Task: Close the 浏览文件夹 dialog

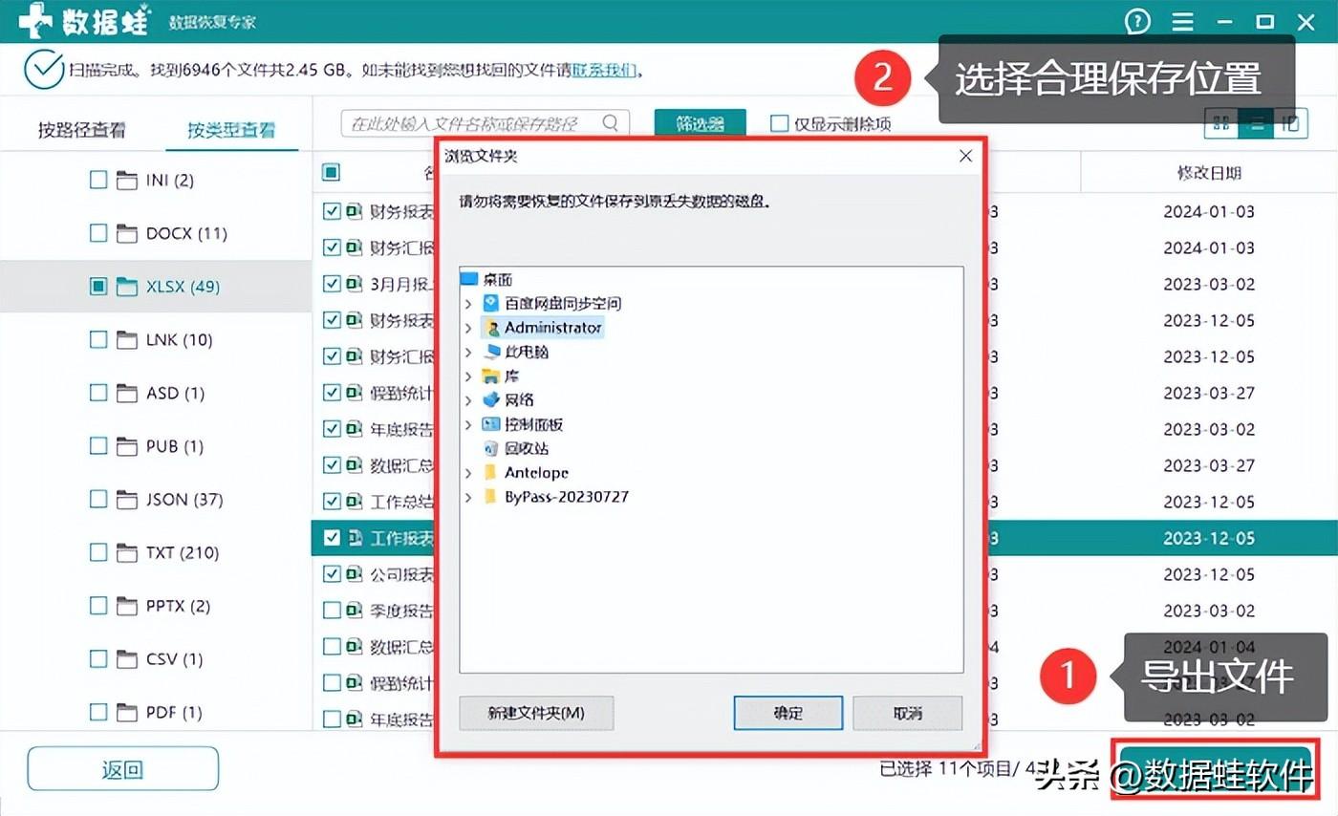Action: 965,156
